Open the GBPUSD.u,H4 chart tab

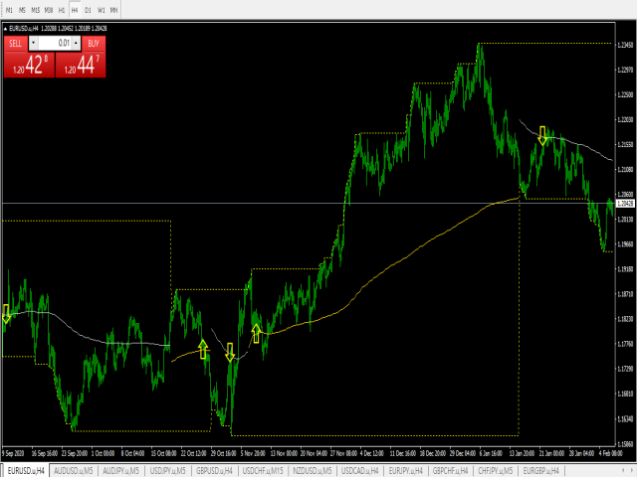(x=214, y=470)
